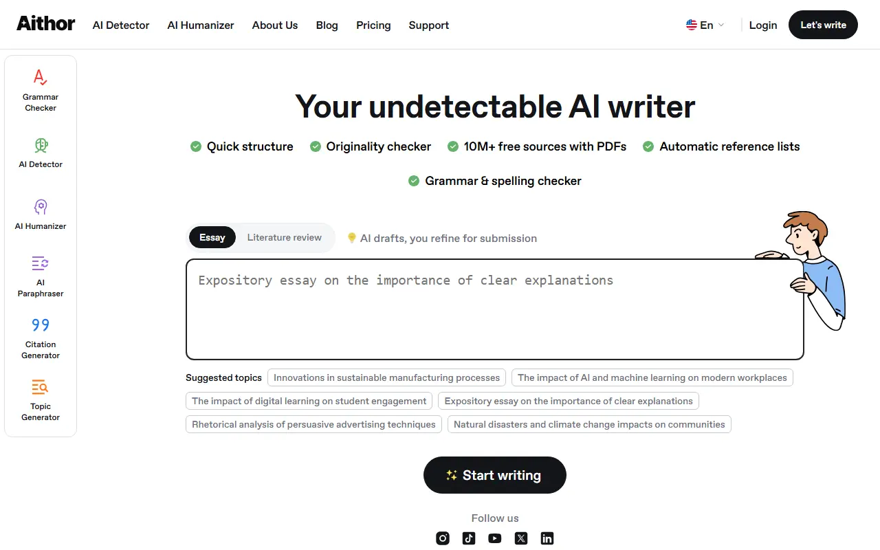Select the Grammar Checker tool

pyautogui.click(x=40, y=89)
